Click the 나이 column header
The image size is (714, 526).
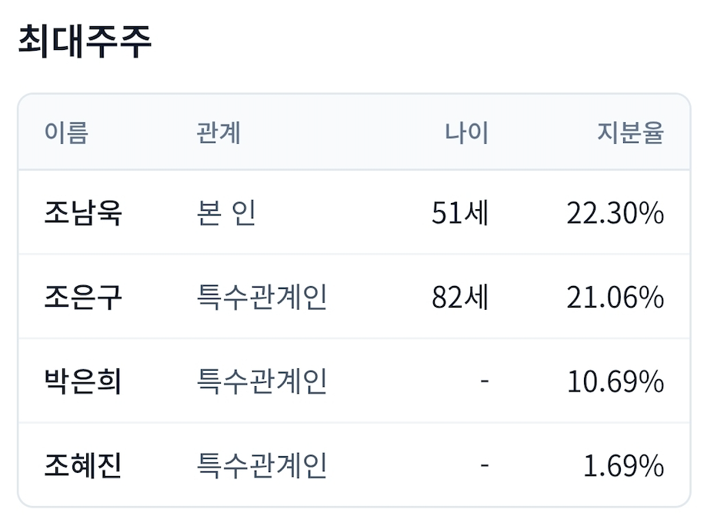pos(466,133)
